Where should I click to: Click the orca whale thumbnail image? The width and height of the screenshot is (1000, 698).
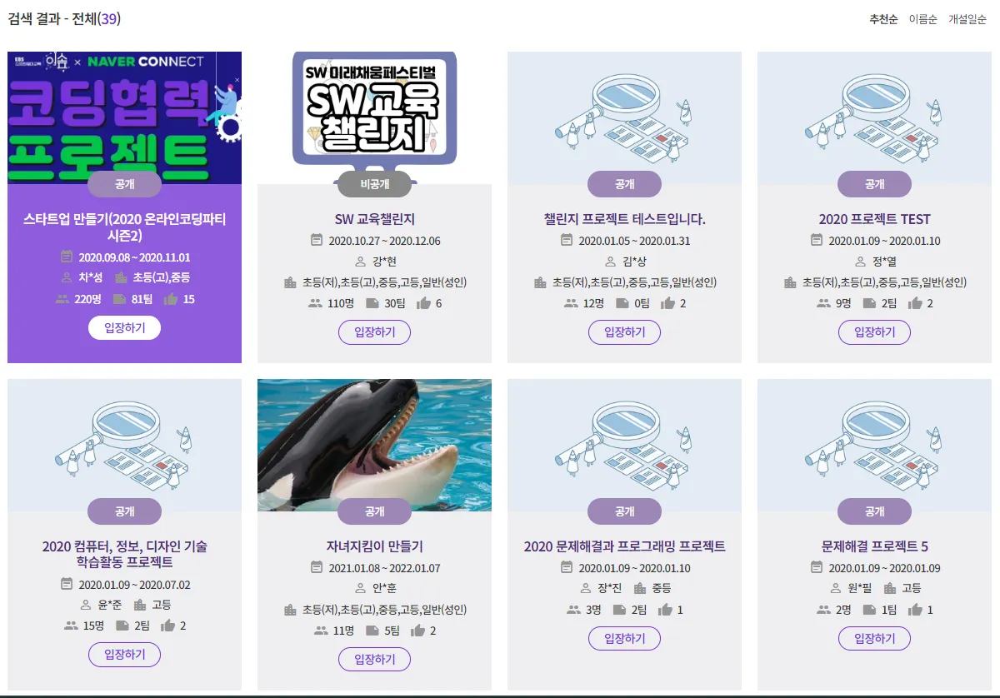tap(374, 445)
